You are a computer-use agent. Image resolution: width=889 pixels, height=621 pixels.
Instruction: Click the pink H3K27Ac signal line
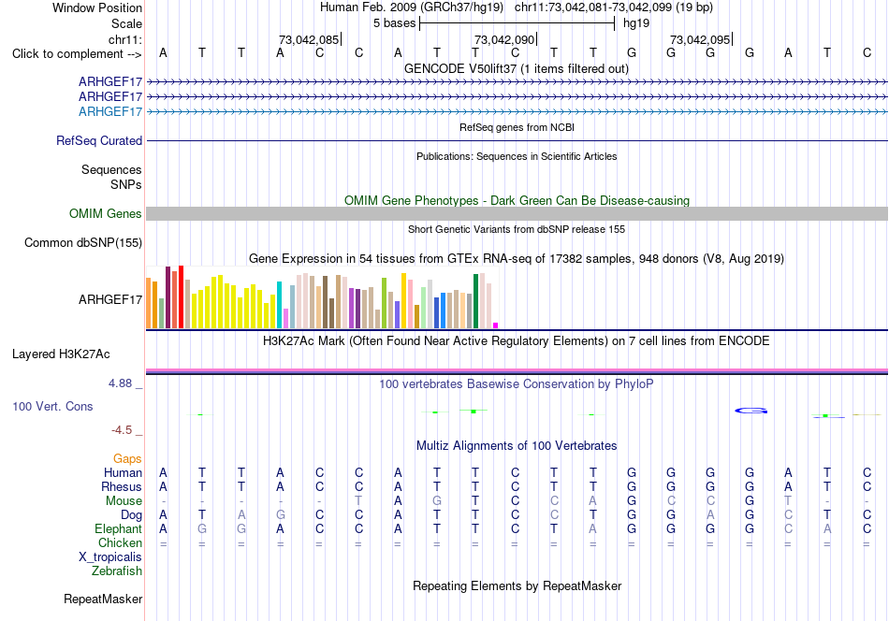(517, 370)
